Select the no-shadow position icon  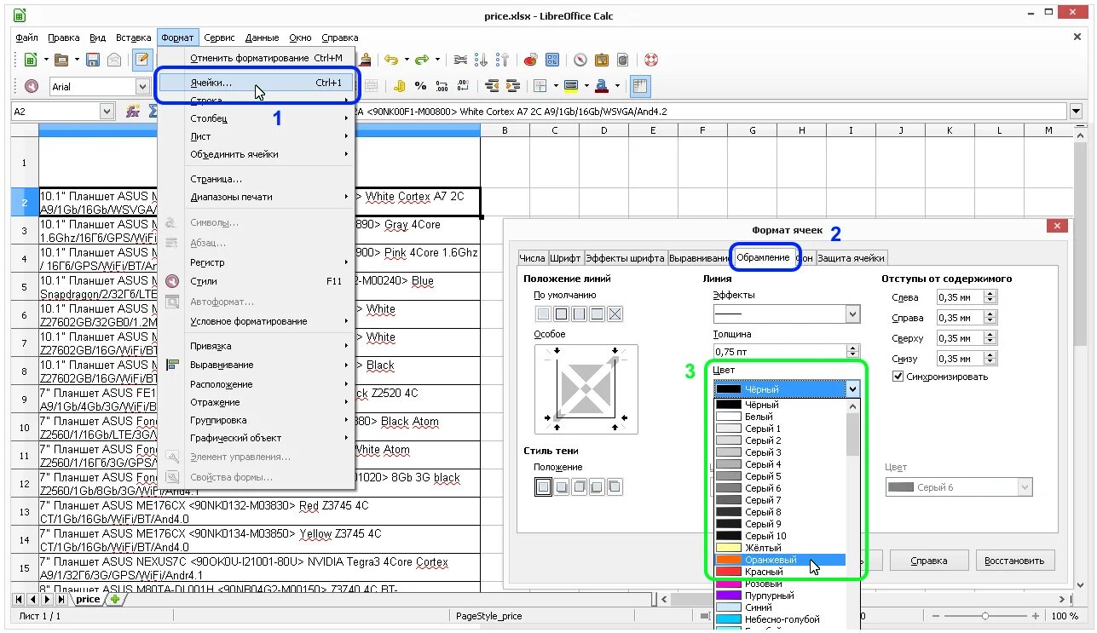click(543, 487)
